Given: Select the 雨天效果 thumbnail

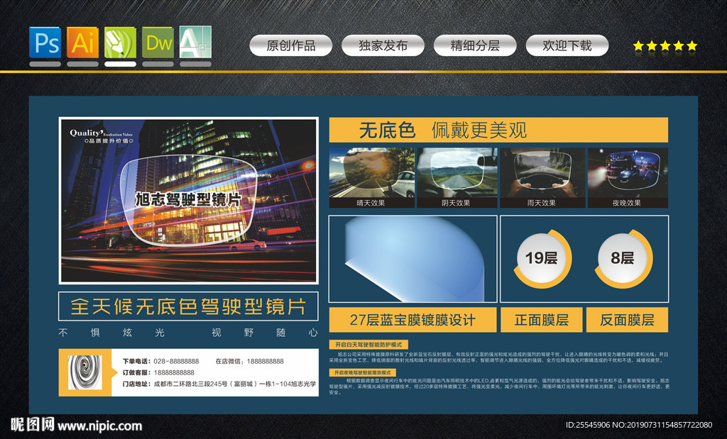Looking at the screenshot, I should (542, 178).
